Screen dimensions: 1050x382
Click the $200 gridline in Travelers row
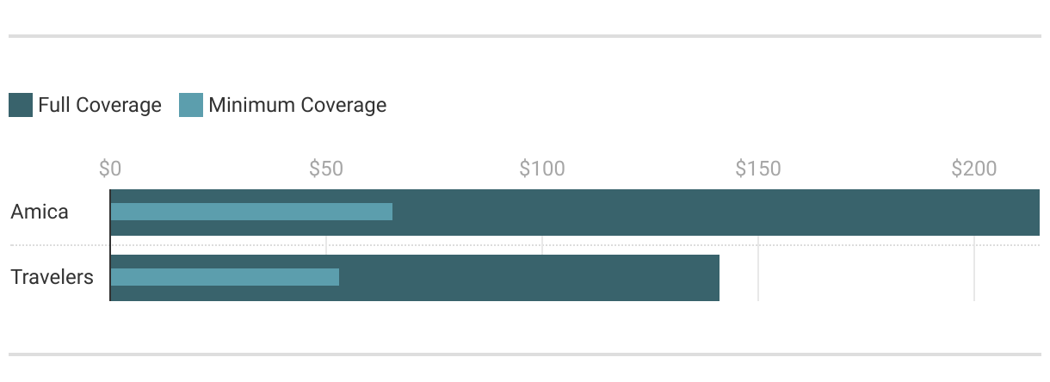point(974,278)
